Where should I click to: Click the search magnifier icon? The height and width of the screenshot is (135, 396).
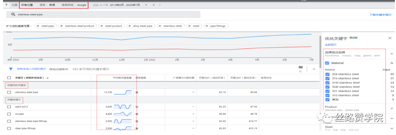[x=13, y=15]
